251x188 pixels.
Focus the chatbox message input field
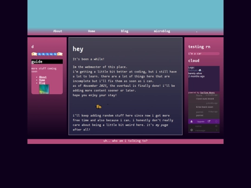pyautogui.click(x=204, y=130)
